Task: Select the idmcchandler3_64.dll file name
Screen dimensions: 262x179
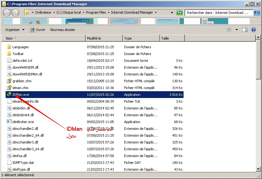Action: click(x=28, y=149)
